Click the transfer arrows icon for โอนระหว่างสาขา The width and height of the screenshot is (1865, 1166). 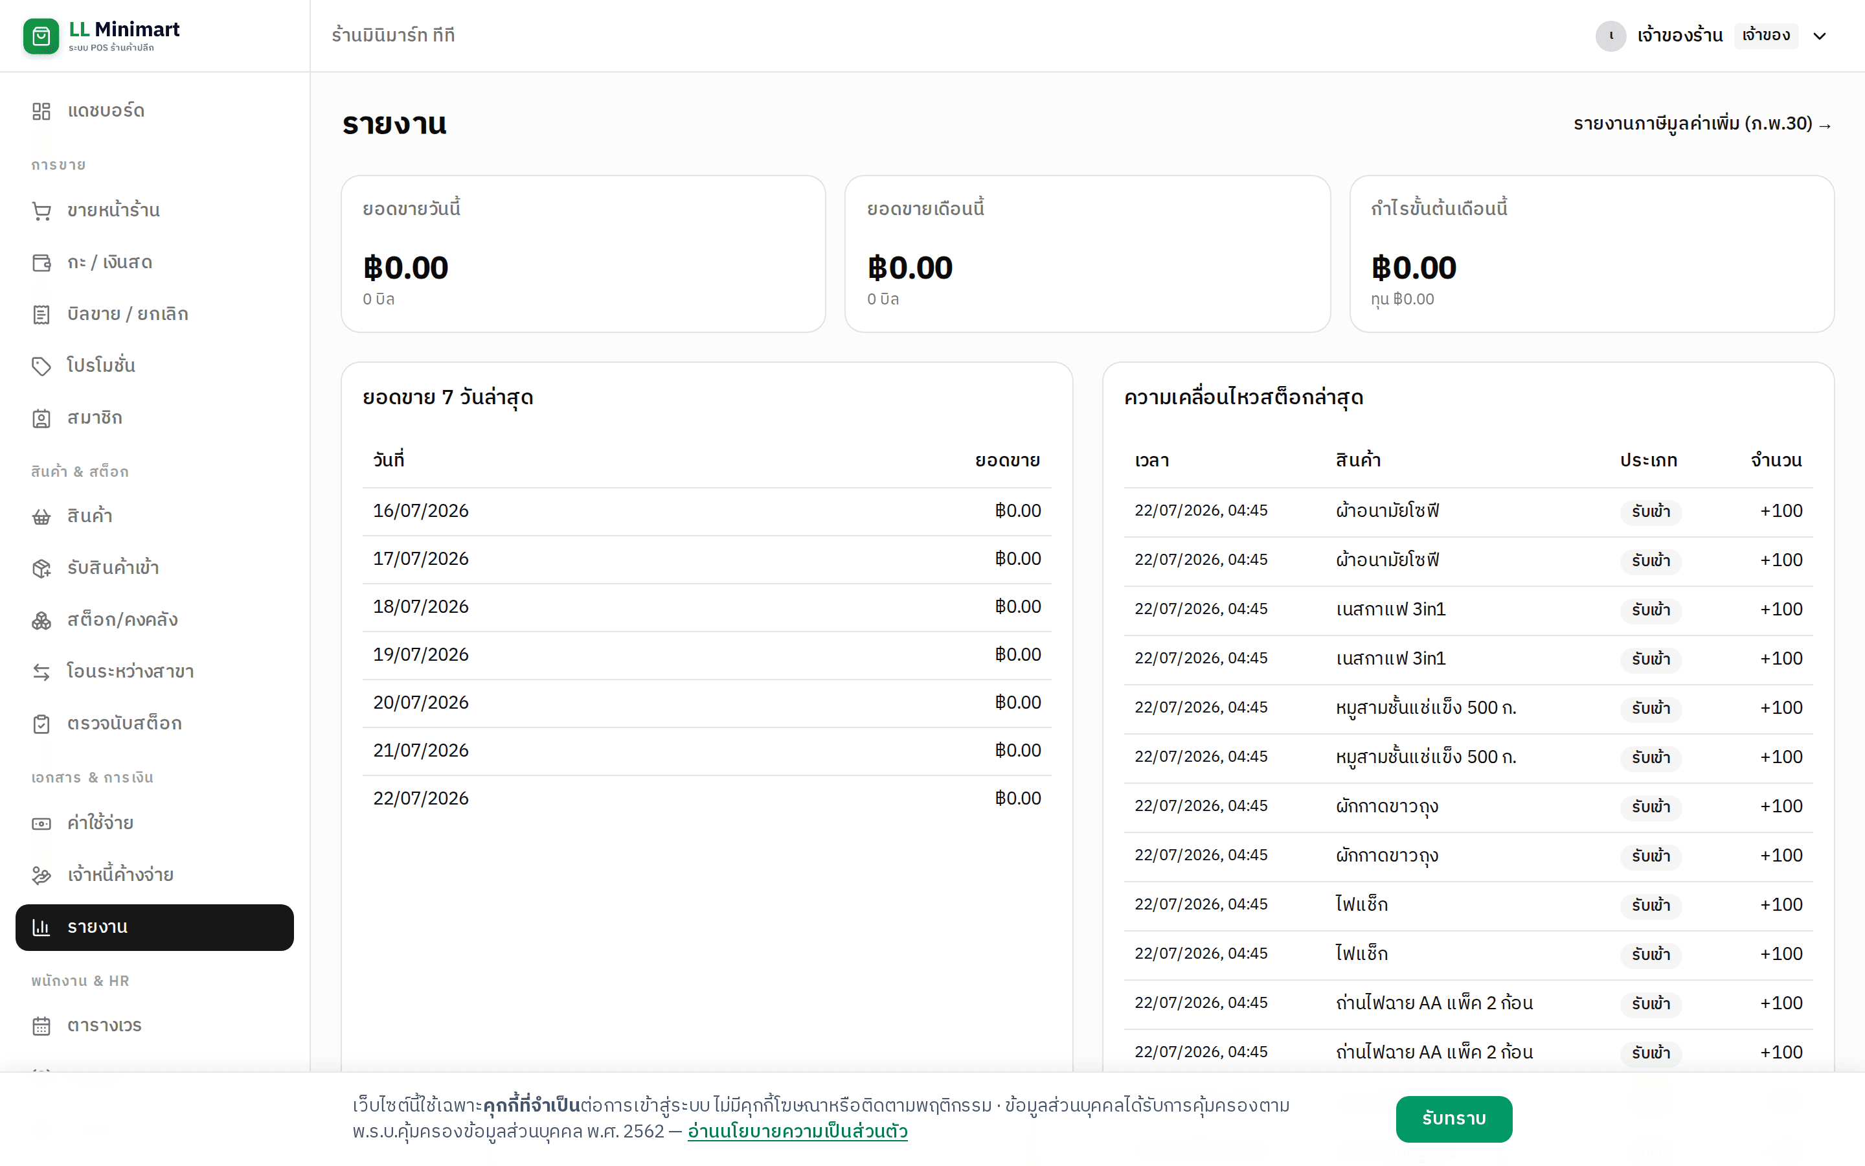41,672
